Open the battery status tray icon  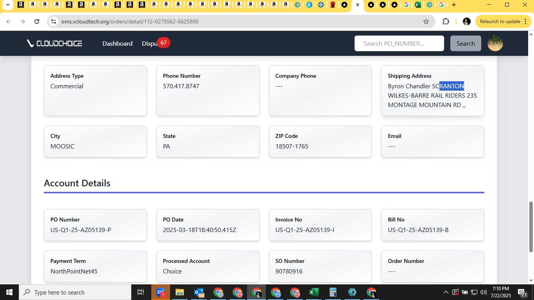465,292
